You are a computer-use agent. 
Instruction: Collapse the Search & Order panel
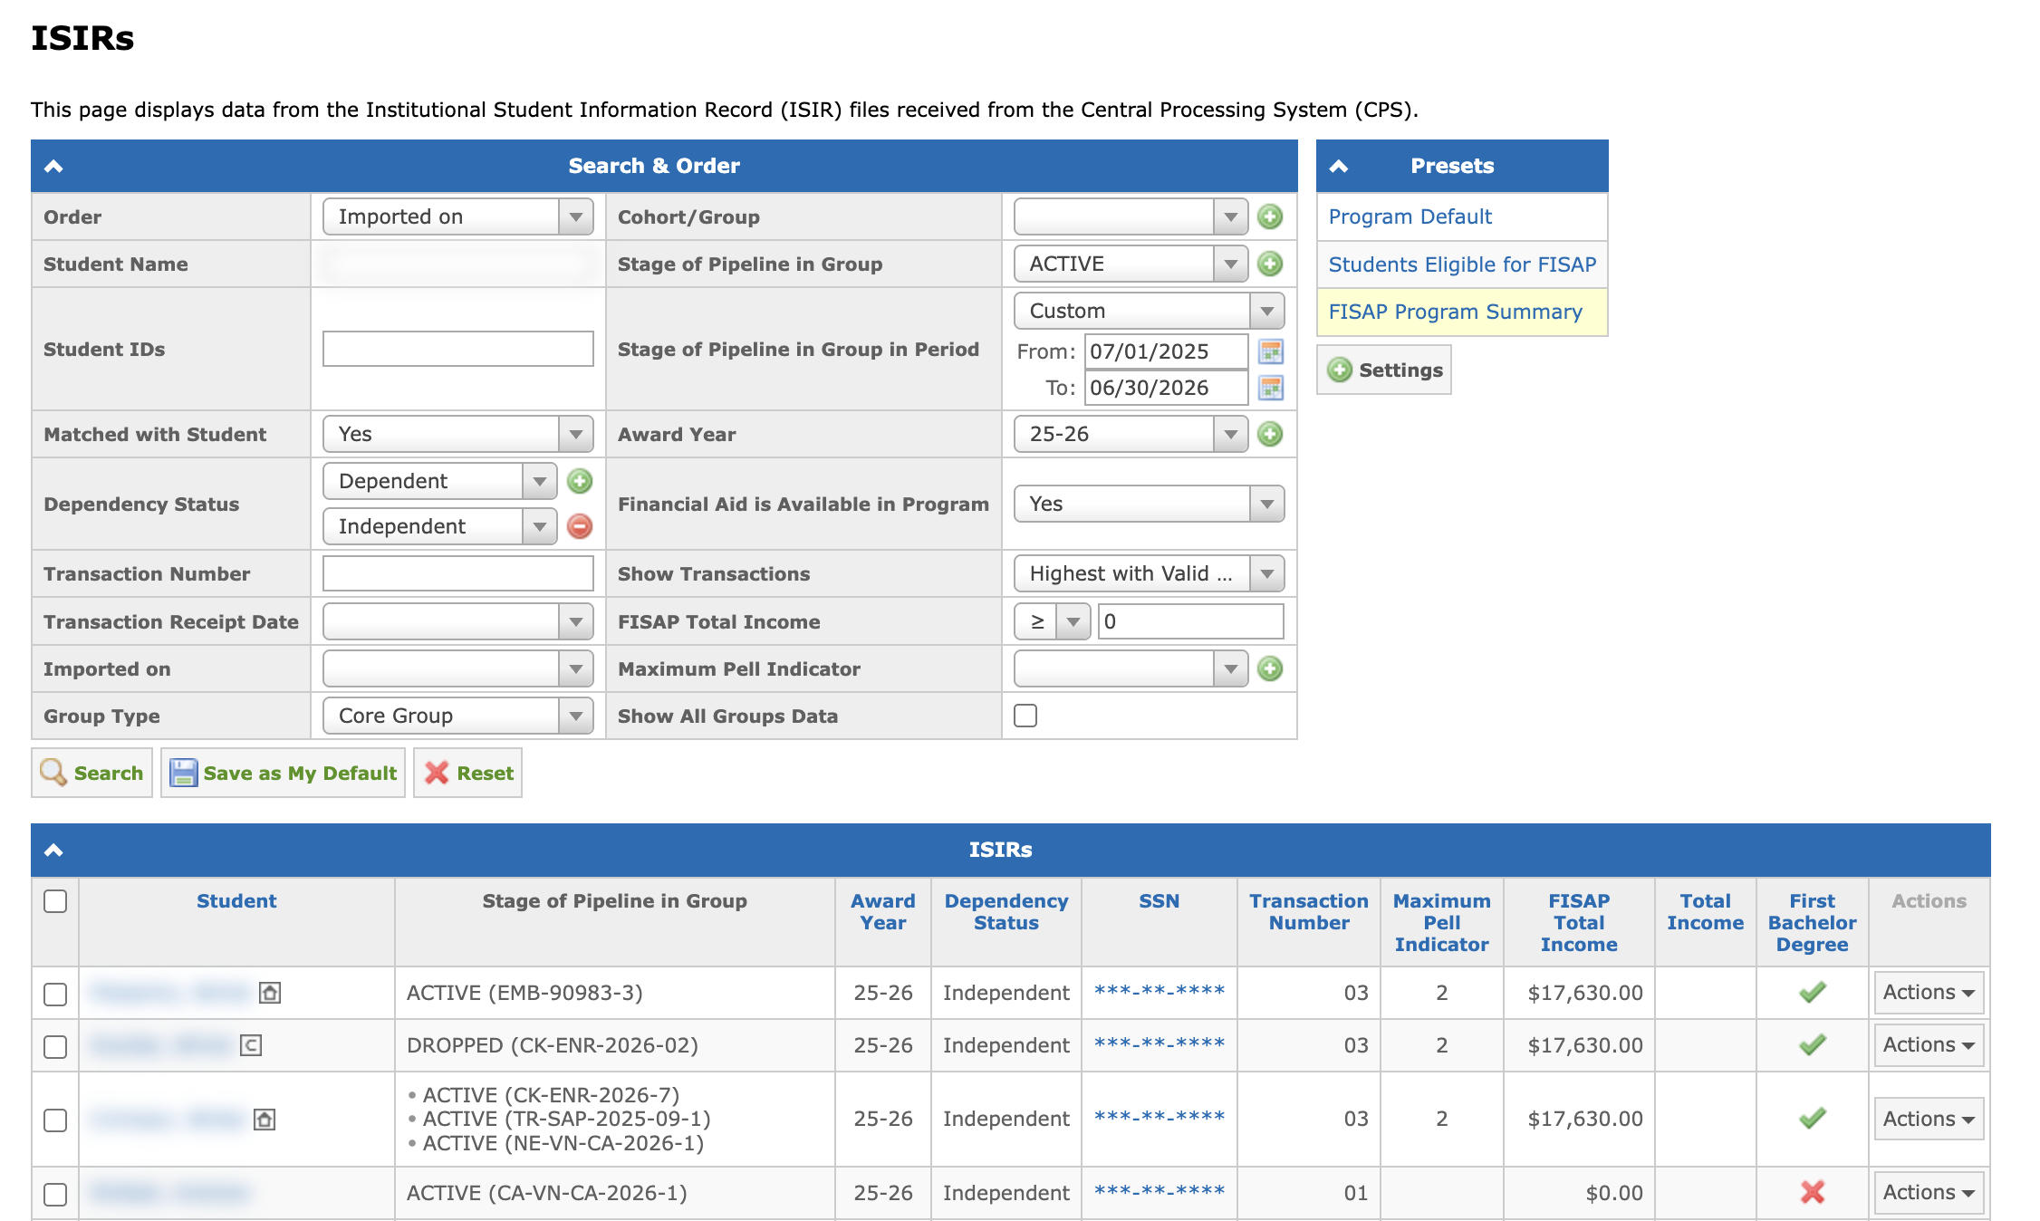click(x=53, y=166)
